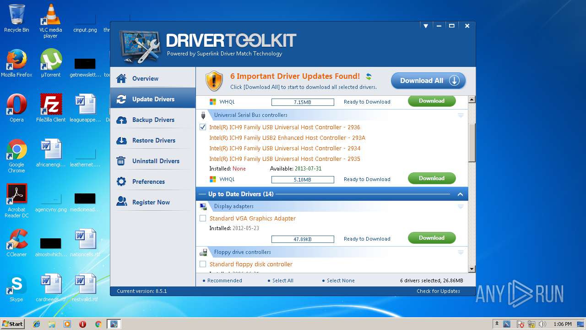The height and width of the screenshot is (330, 586).
Task: Open CCleaner desktop icon
Action: click(16, 243)
